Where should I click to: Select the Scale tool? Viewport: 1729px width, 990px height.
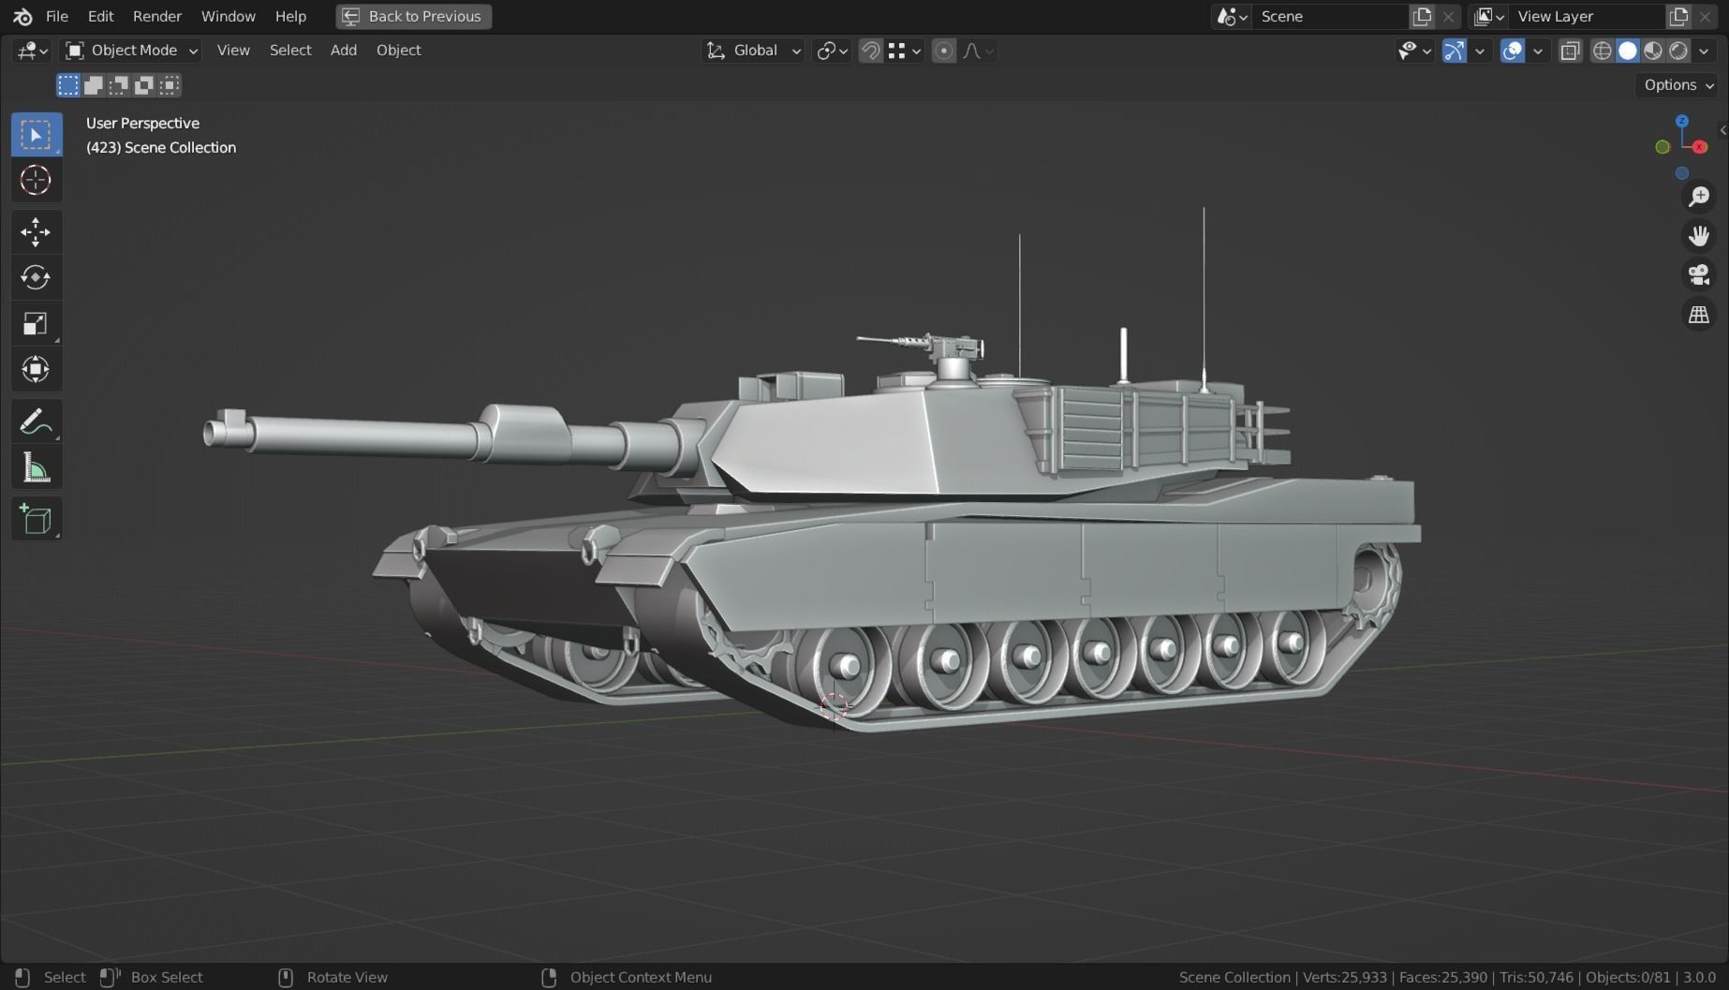pyautogui.click(x=36, y=323)
